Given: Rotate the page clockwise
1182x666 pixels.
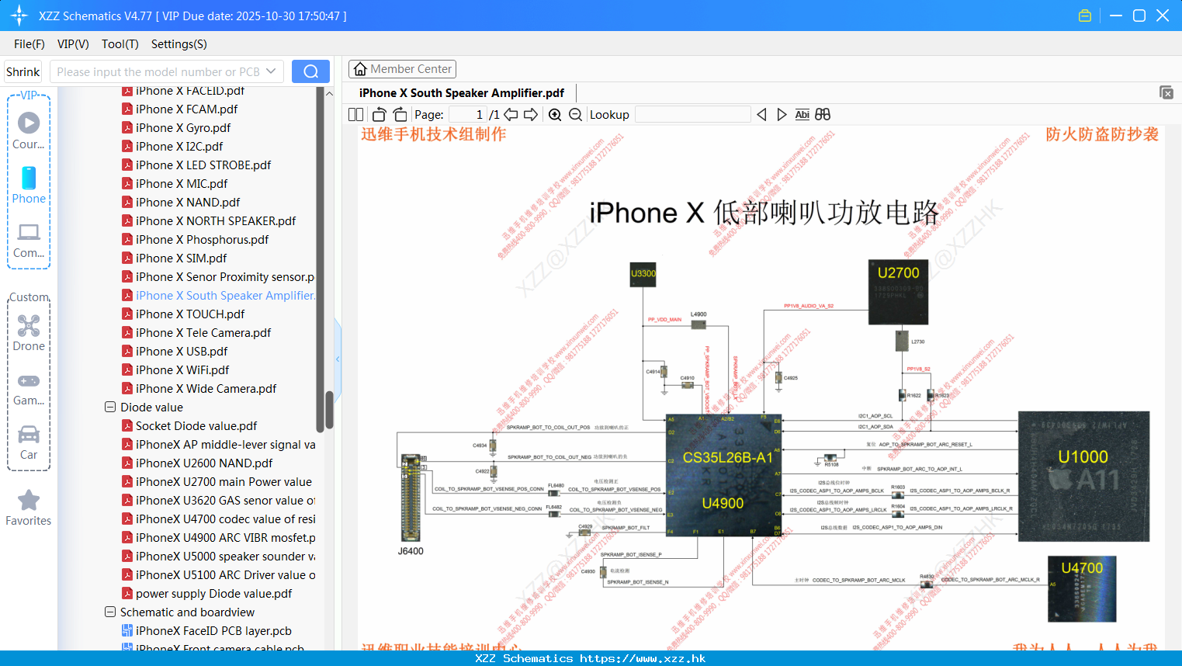Looking at the screenshot, I should click(400, 115).
